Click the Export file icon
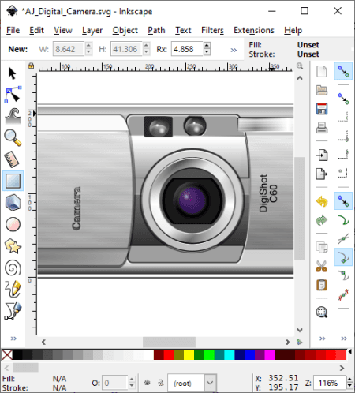The height and width of the screenshot is (393, 355). 322,174
